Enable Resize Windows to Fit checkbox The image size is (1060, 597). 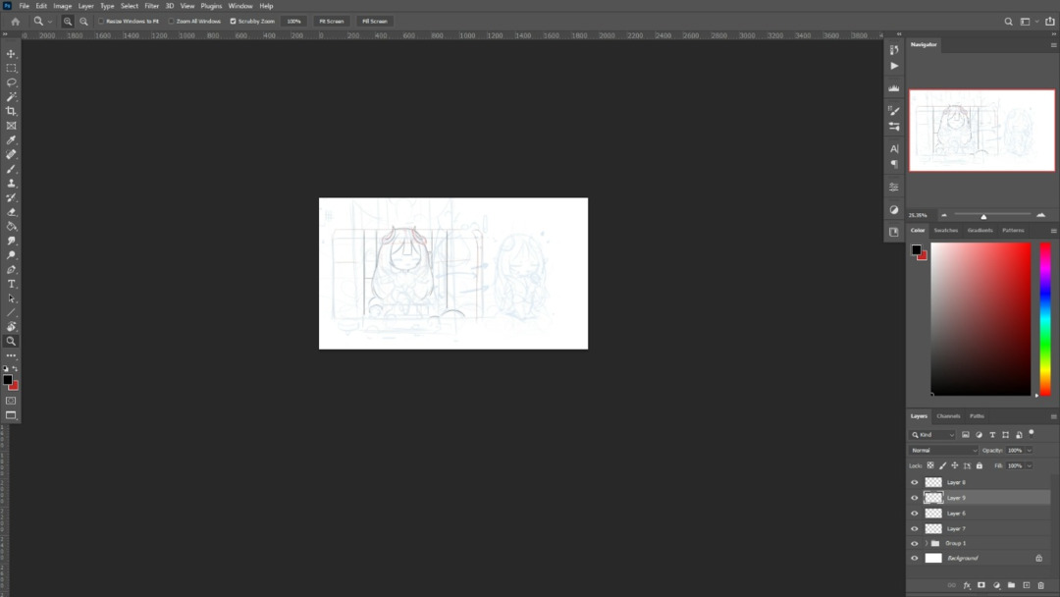101,21
